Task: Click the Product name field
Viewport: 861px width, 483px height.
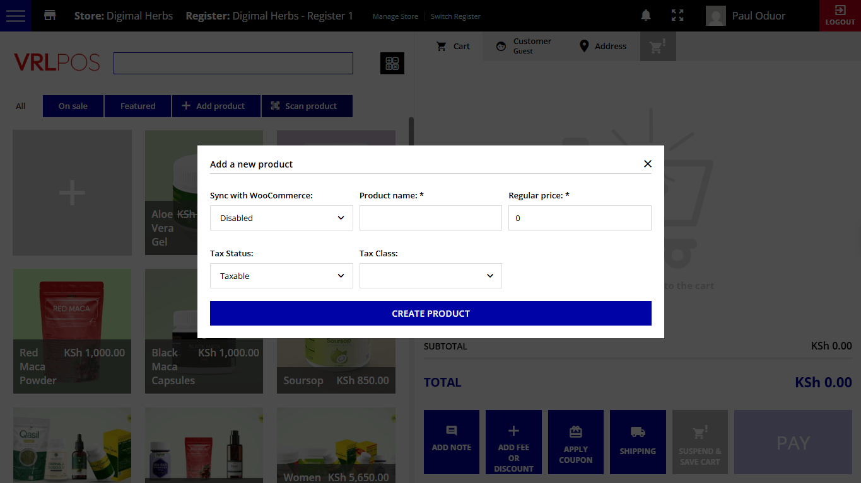Action: click(x=430, y=218)
